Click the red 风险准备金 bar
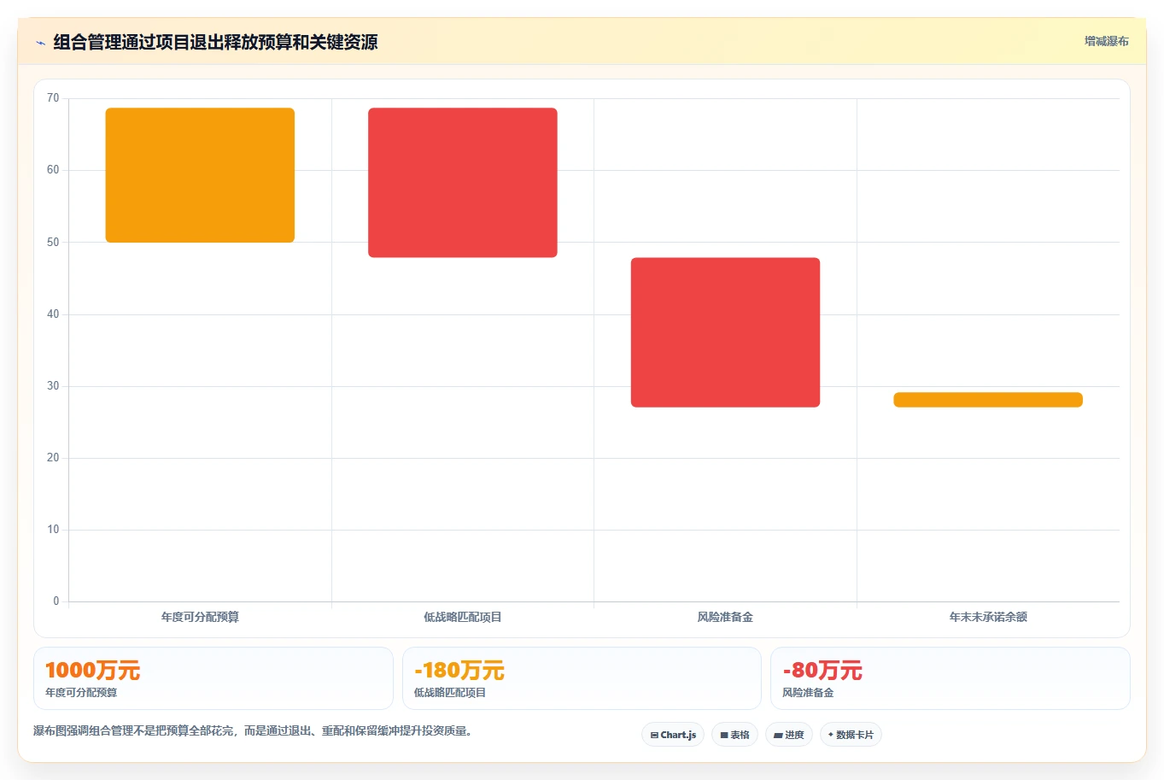The image size is (1164, 780). (x=725, y=332)
